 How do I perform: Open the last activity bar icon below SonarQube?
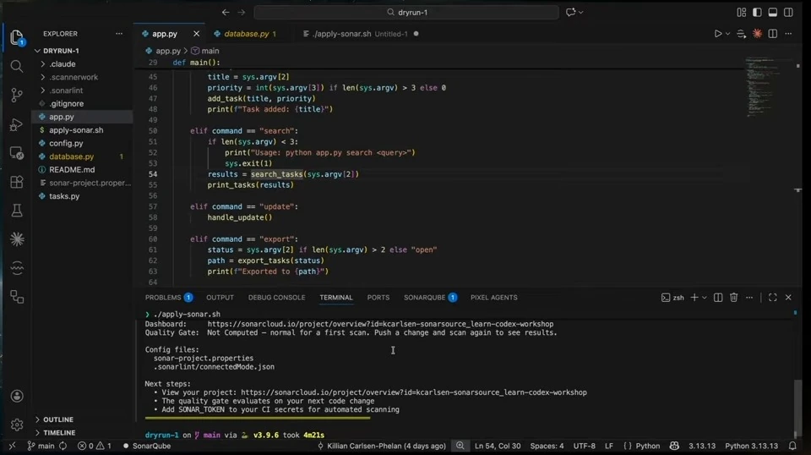[17, 297]
